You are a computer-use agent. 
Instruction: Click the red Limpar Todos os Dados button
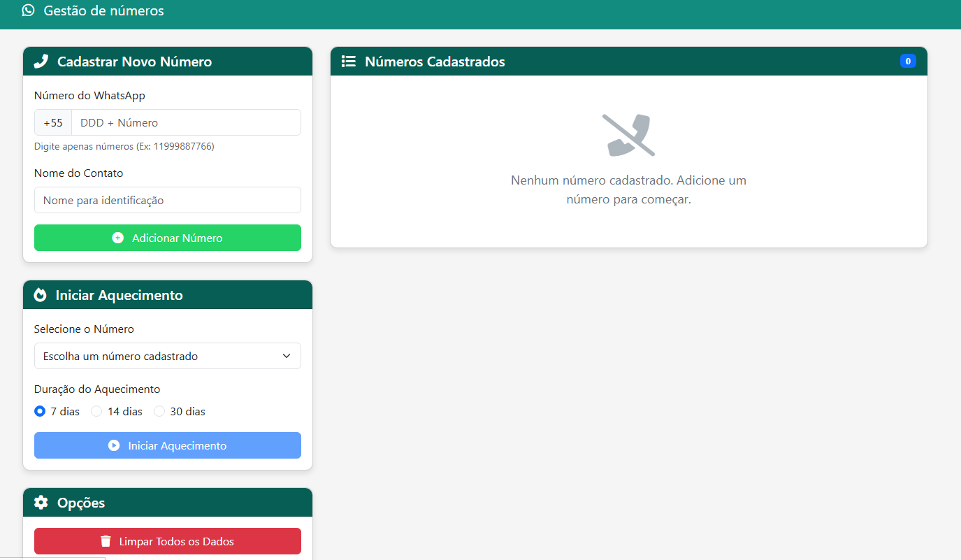(168, 541)
